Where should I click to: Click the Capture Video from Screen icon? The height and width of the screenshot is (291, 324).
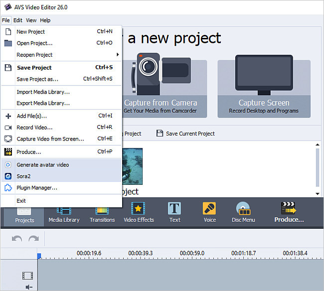(x=8, y=139)
